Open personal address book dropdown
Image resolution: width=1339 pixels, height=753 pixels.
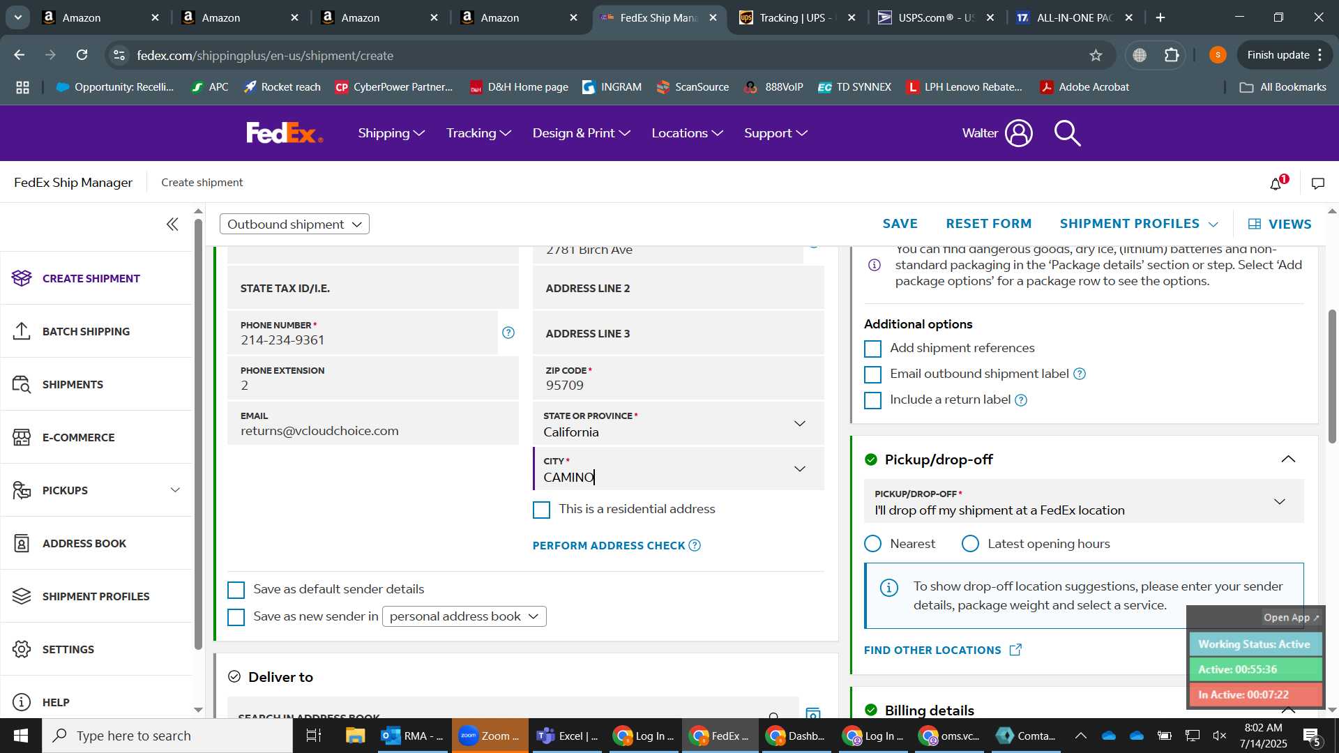point(464,616)
